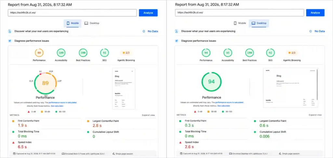
Task: Open performance score is calculated link, right report
Action: [229, 102]
